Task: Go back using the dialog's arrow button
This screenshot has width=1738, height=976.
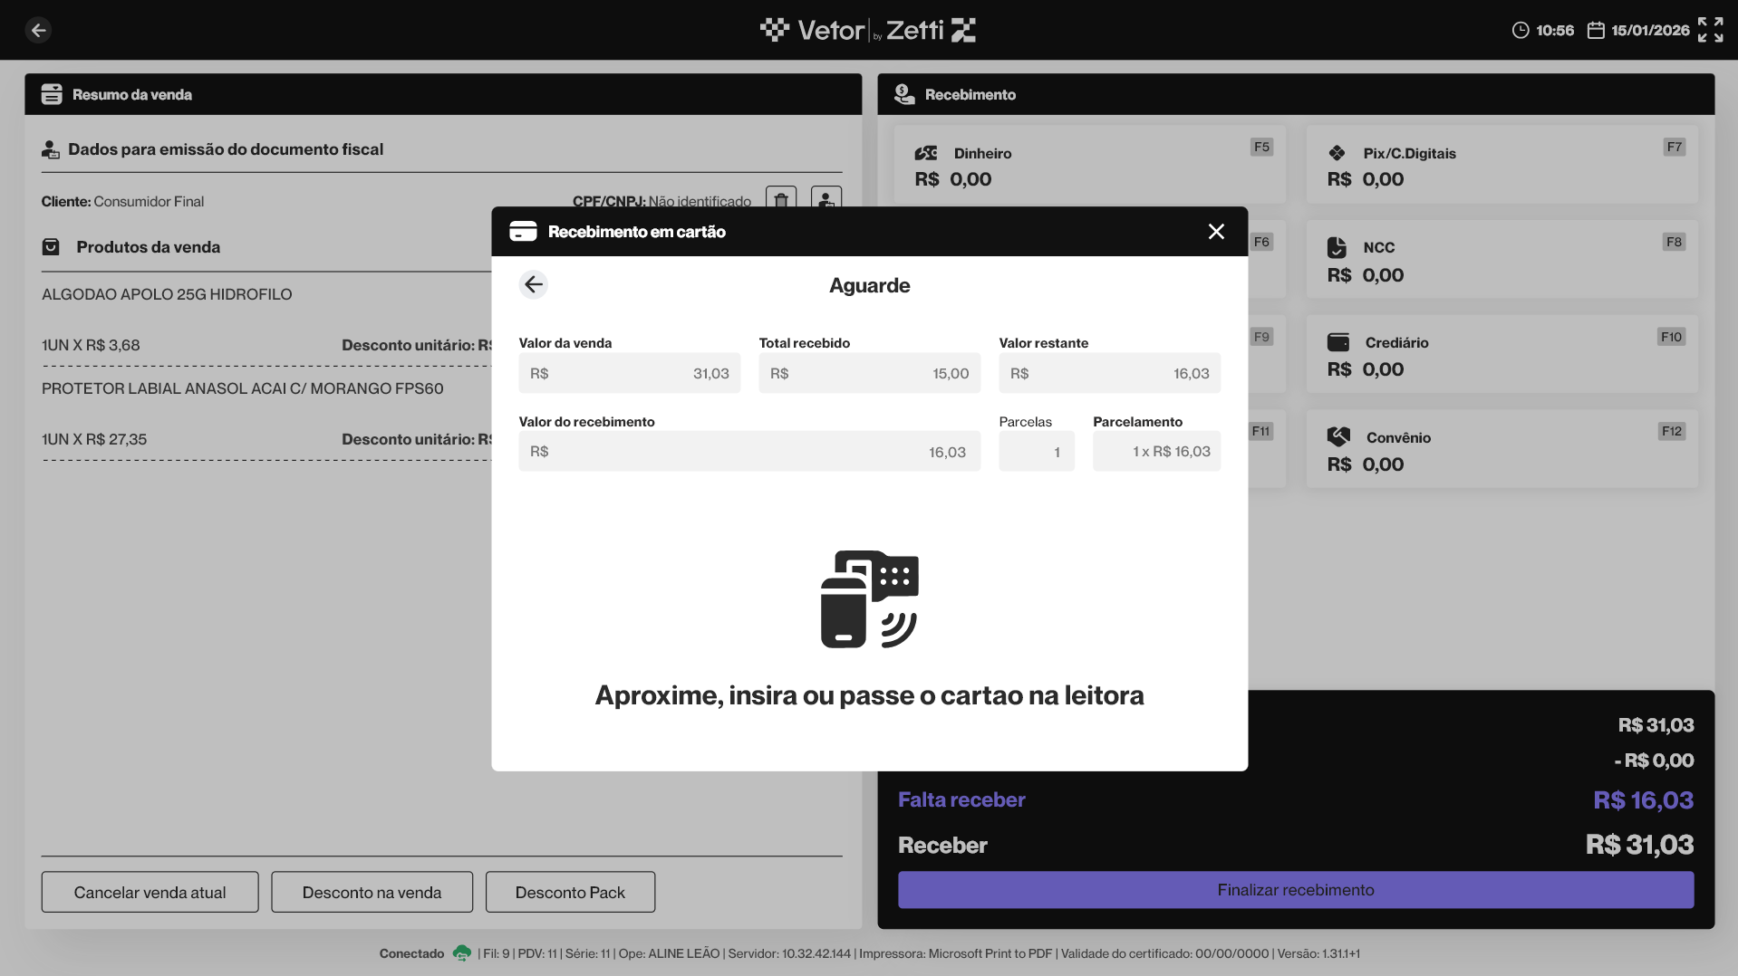Action: pos(534,285)
